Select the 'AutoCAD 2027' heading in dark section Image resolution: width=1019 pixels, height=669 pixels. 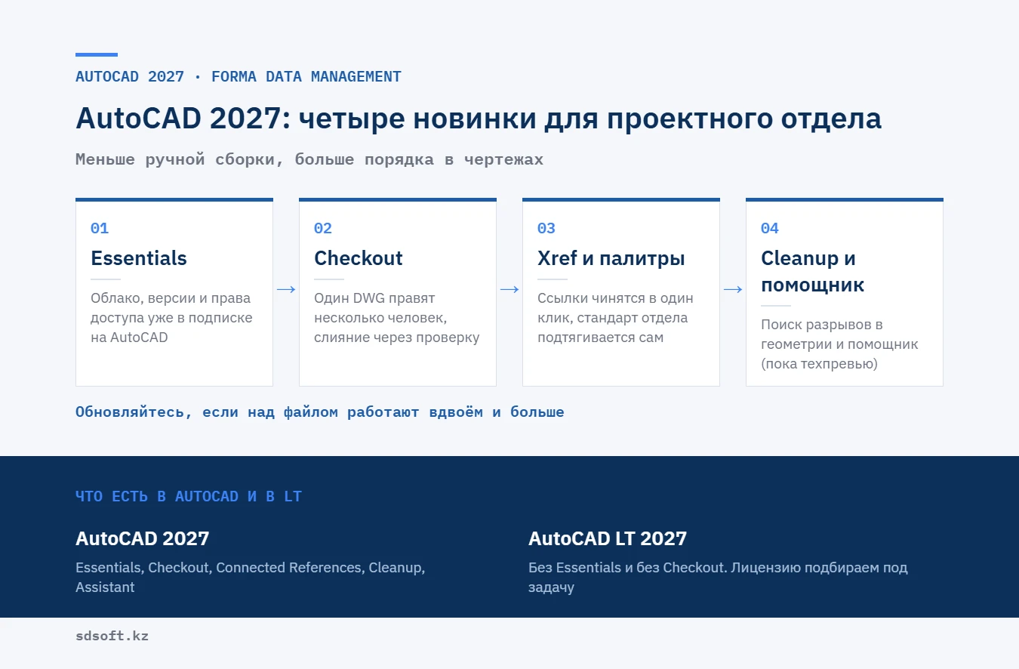[x=142, y=538]
